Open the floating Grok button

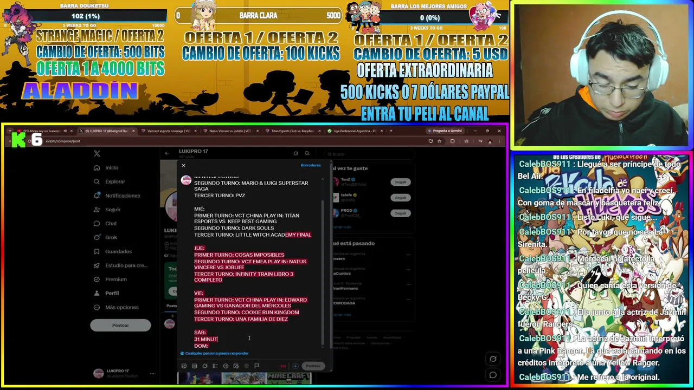(493, 359)
